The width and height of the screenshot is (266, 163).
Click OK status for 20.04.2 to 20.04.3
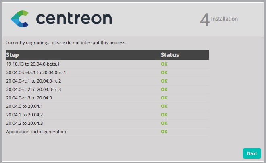pos(164,123)
